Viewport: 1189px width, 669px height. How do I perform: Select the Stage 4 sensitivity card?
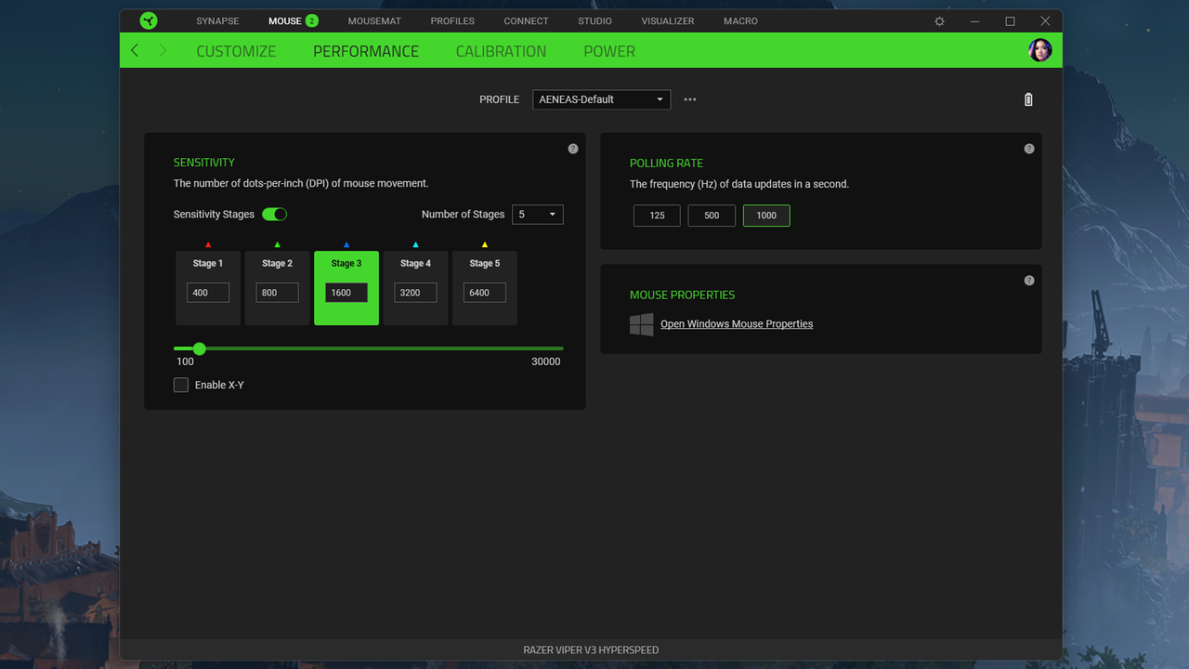(415, 288)
